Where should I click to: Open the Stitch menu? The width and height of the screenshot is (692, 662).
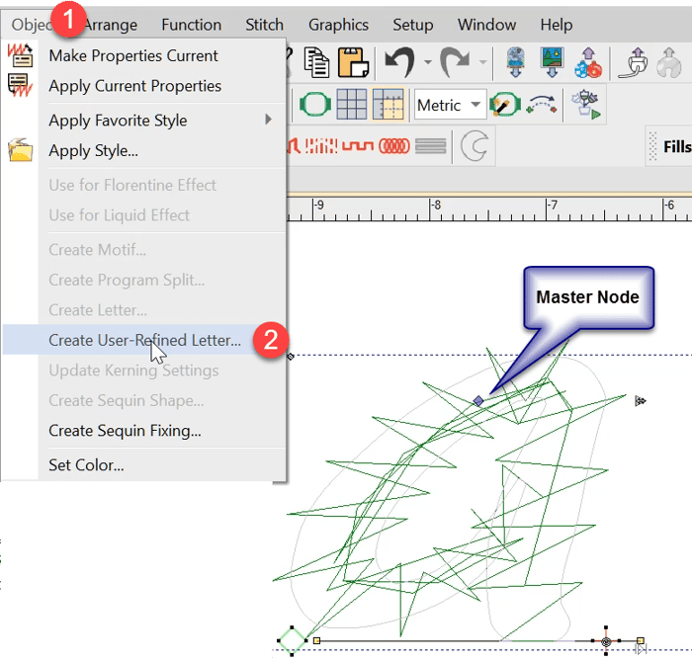coord(264,25)
